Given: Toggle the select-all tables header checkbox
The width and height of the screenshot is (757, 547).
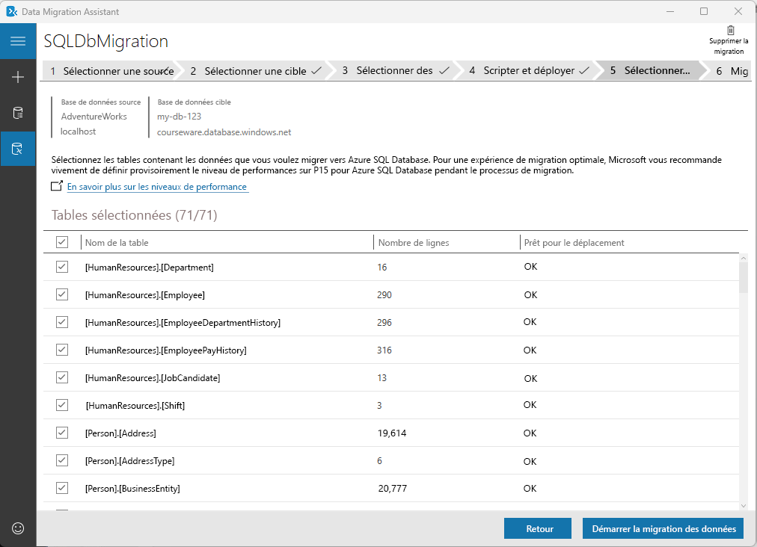Looking at the screenshot, I should coord(62,242).
